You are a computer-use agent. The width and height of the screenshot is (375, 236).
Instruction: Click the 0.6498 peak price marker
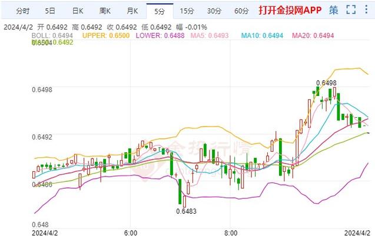[x=326, y=83]
